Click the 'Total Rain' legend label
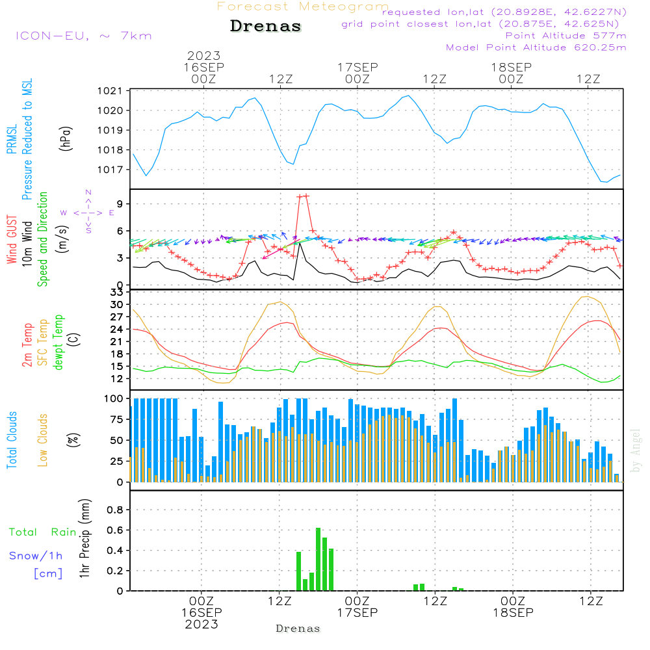Image resolution: width=650 pixels, height=650 pixels. point(43,532)
